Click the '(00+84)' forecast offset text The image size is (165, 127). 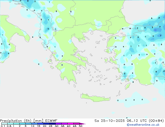click(156, 121)
